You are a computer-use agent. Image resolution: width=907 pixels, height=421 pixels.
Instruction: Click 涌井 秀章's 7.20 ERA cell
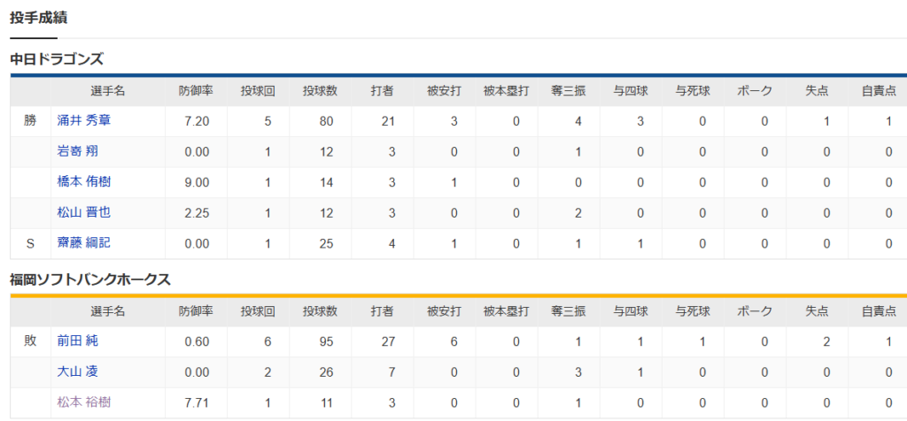197,121
